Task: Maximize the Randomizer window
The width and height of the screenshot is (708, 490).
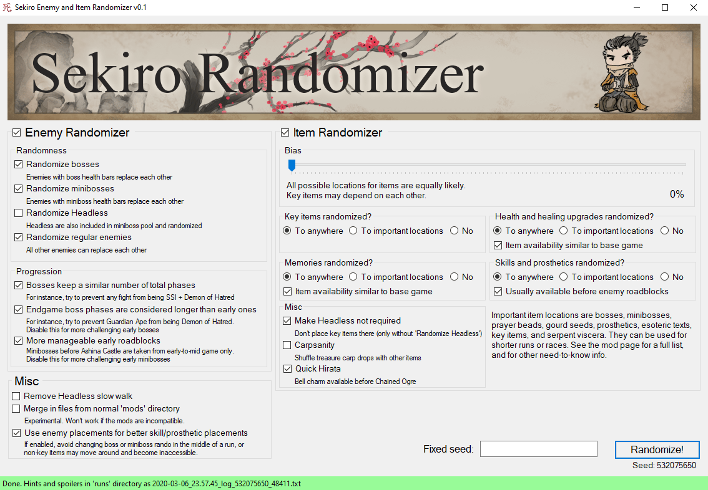Action: (x=665, y=7)
